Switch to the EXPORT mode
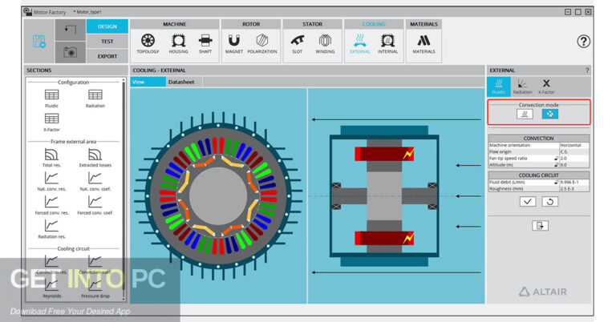Viewport: 616px width, 322px height. [x=107, y=56]
